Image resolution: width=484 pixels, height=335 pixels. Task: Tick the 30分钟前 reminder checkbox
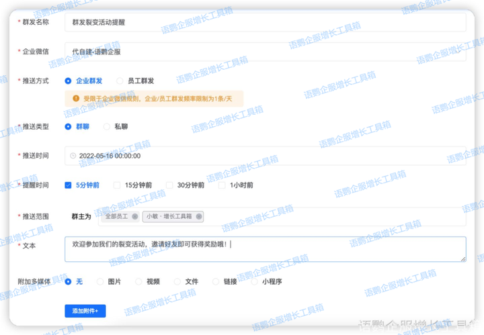pyautogui.click(x=169, y=185)
